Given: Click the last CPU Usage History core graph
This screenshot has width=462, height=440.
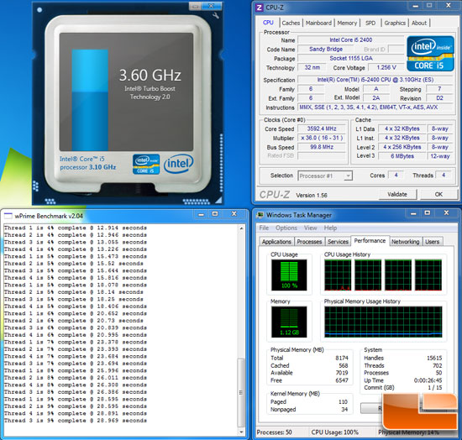Looking at the screenshot, I should (x=428, y=275).
